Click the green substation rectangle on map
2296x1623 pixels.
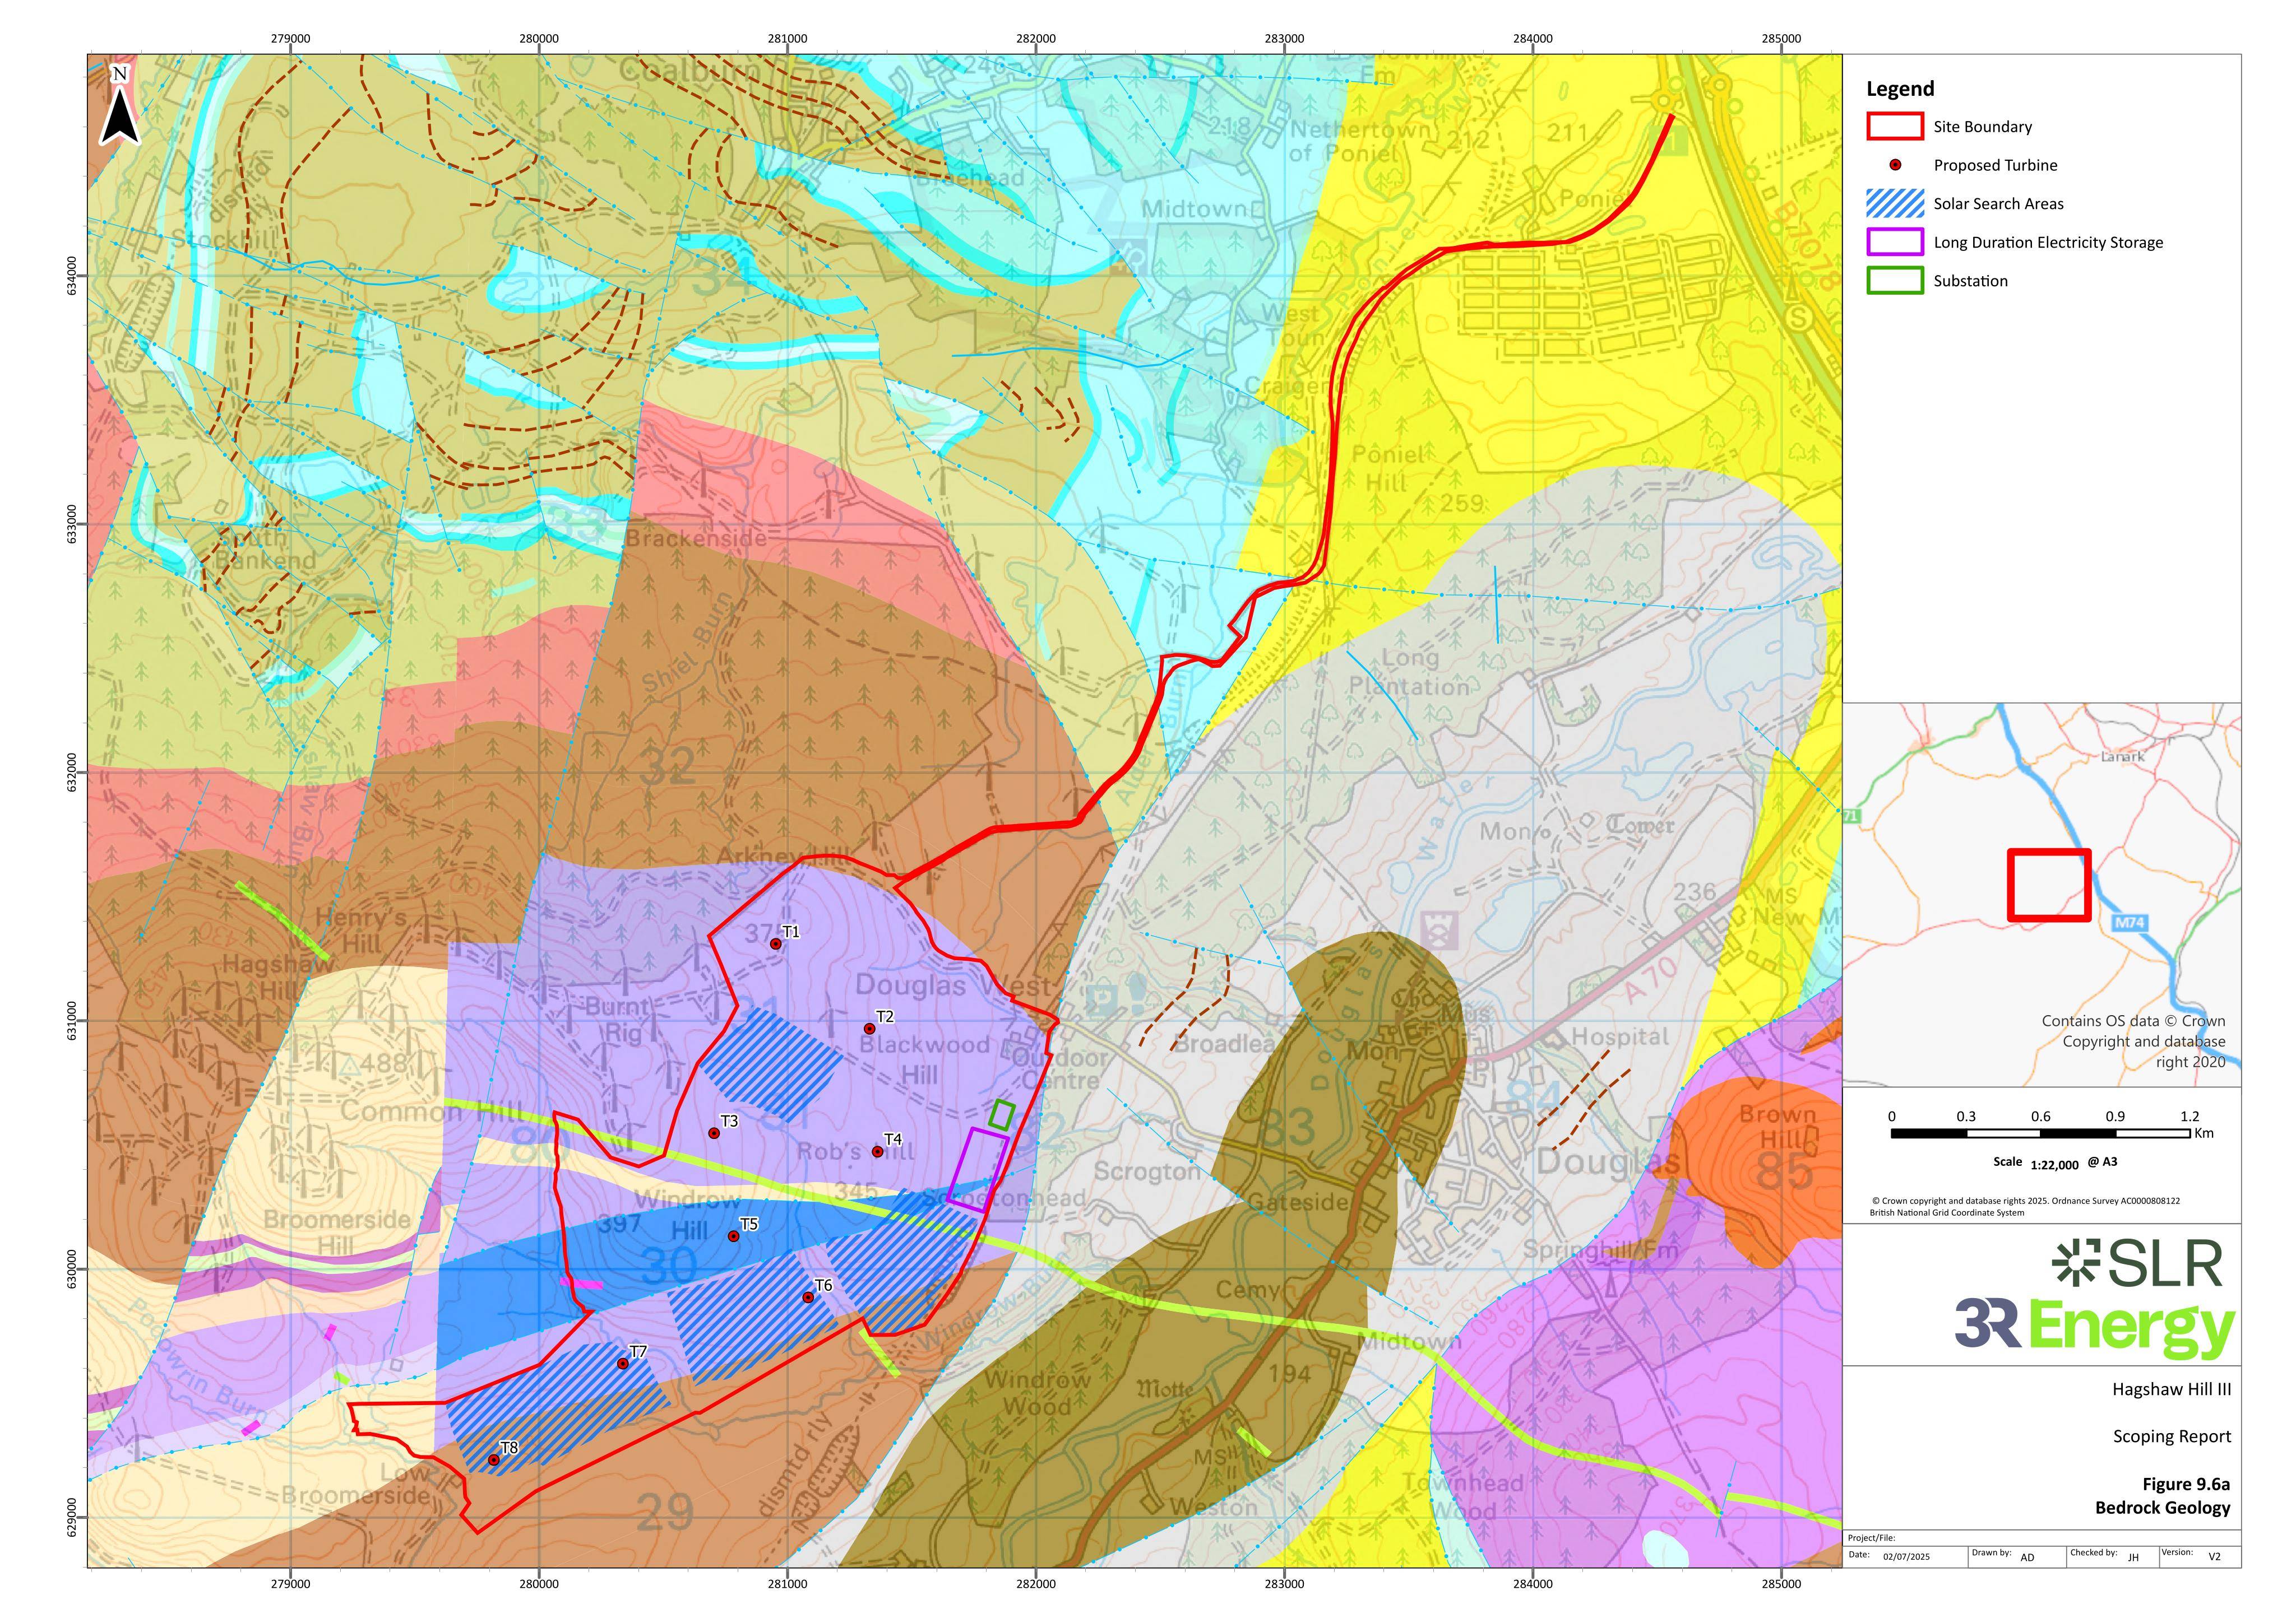click(x=1002, y=1115)
